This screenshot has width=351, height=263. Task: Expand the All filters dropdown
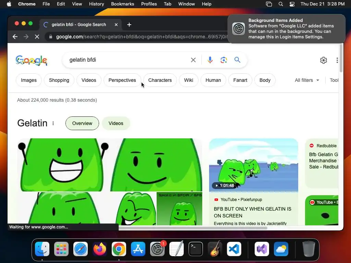[x=307, y=80]
